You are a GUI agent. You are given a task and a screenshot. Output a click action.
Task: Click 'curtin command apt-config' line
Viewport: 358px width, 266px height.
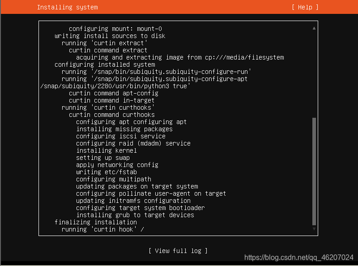tap(114, 93)
